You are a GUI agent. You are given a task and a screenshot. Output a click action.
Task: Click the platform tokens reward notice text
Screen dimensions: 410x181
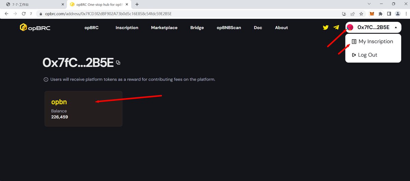[x=133, y=79]
